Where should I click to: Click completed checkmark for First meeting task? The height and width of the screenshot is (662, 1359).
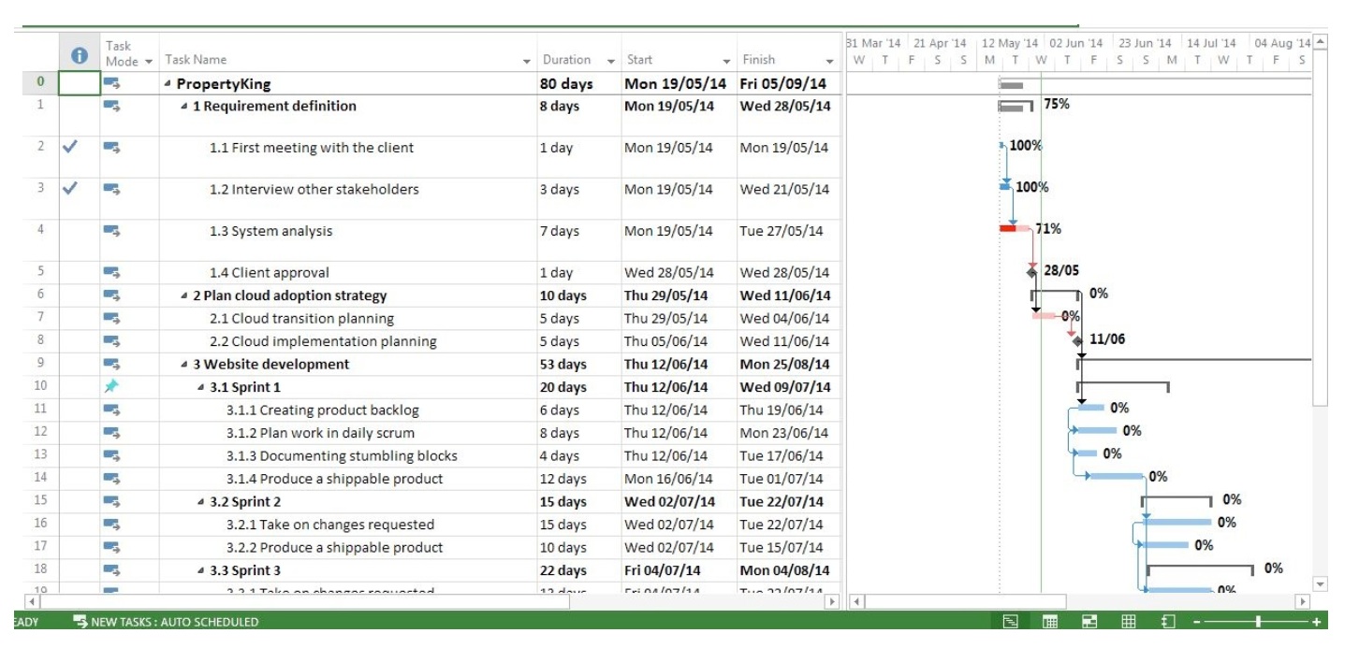click(x=69, y=147)
